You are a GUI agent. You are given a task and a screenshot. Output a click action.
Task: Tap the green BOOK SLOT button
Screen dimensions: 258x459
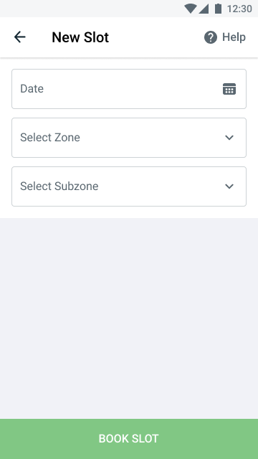point(129,439)
